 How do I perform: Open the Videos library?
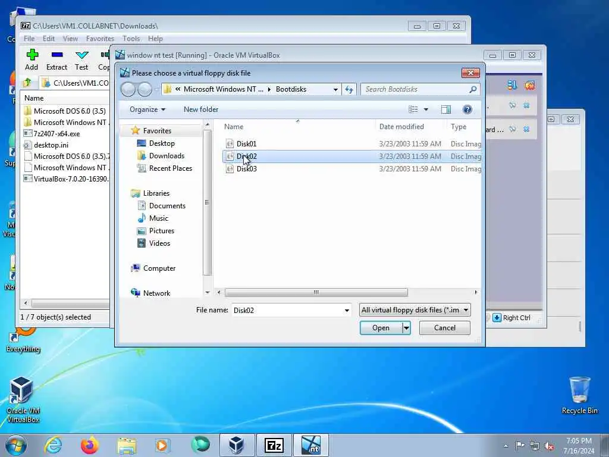click(159, 243)
